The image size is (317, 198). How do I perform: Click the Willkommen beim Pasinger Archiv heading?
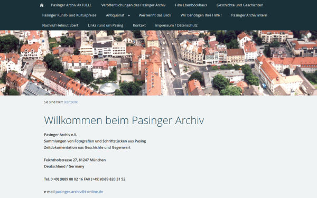(124, 120)
